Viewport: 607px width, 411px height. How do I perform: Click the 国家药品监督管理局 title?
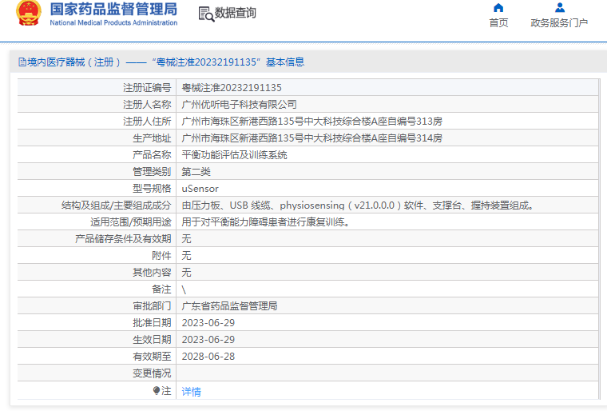click(113, 10)
